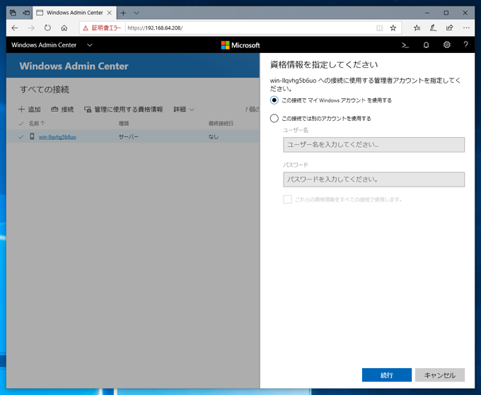Toggle the select-all checkmark in header
The height and width of the screenshot is (395, 481).
(21, 124)
